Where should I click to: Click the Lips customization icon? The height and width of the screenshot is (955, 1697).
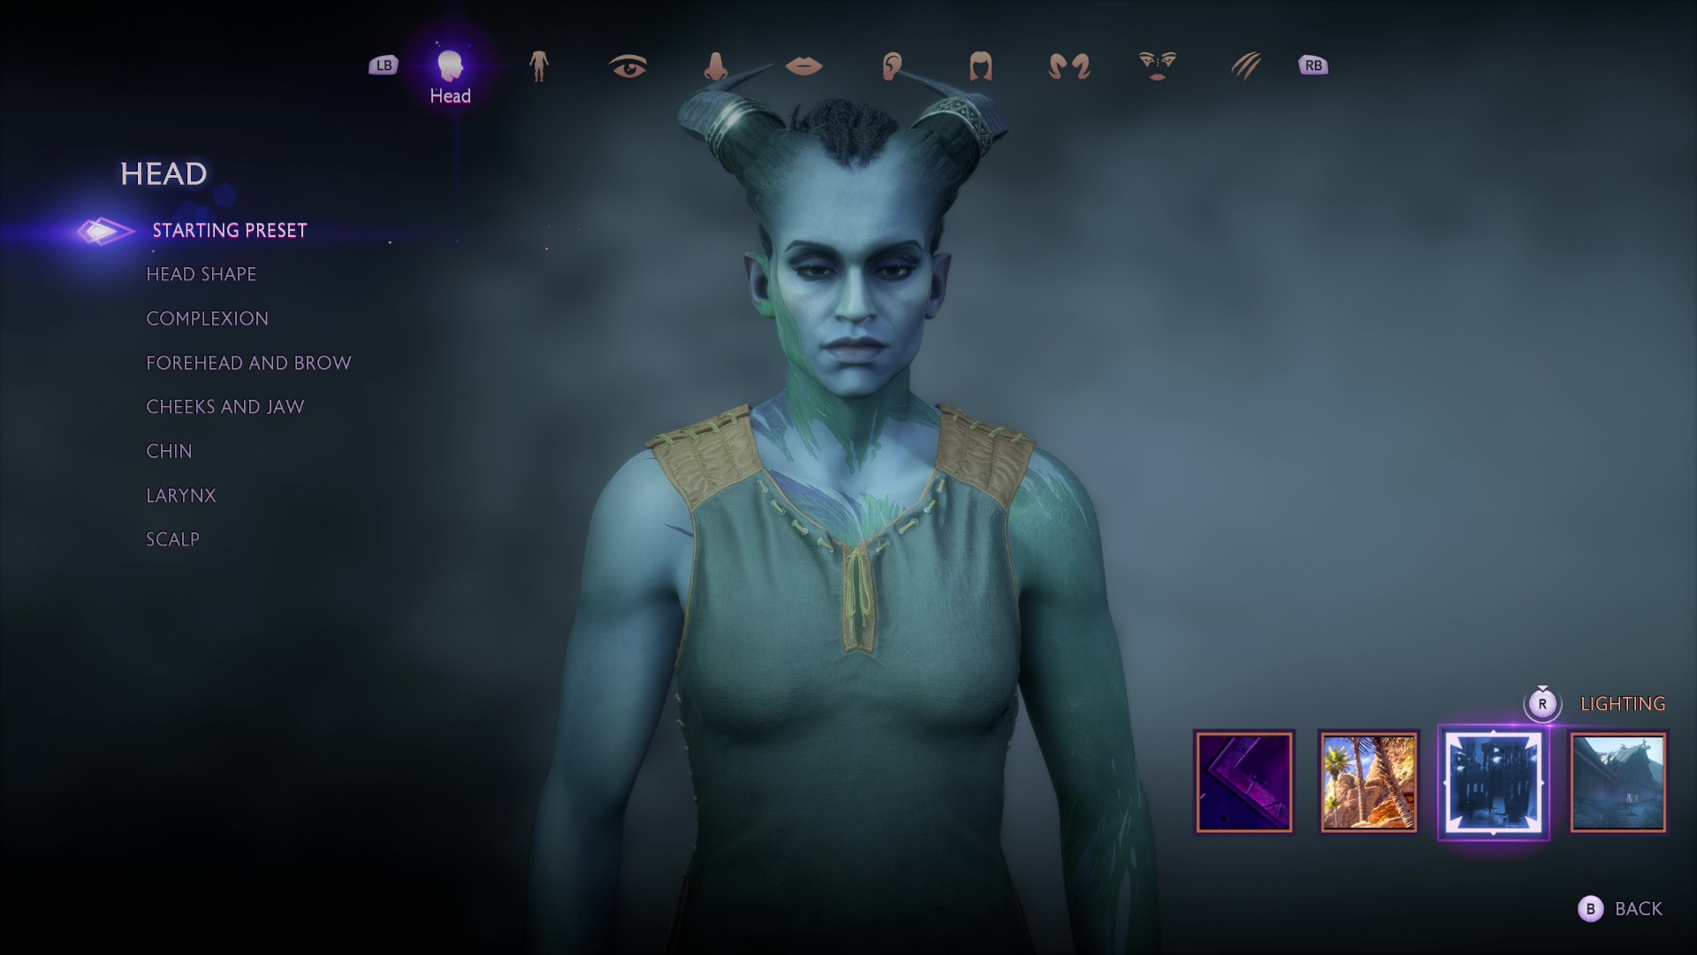pos(802,65)
